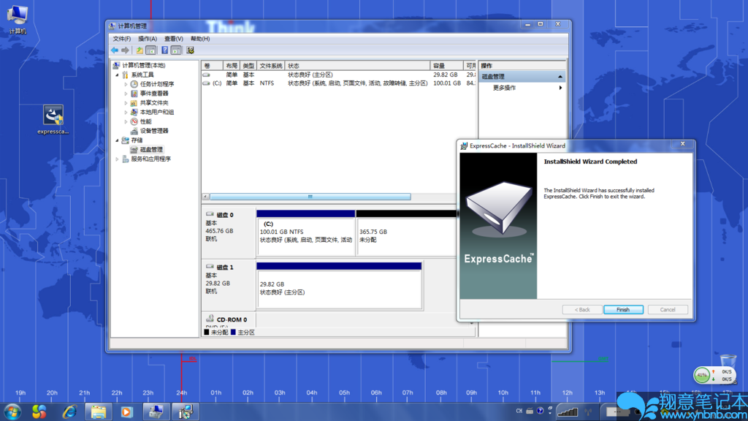Screen dimensions: 748x421
Task: Select the expressca... desktop shortcut
Action: point(53,120)
